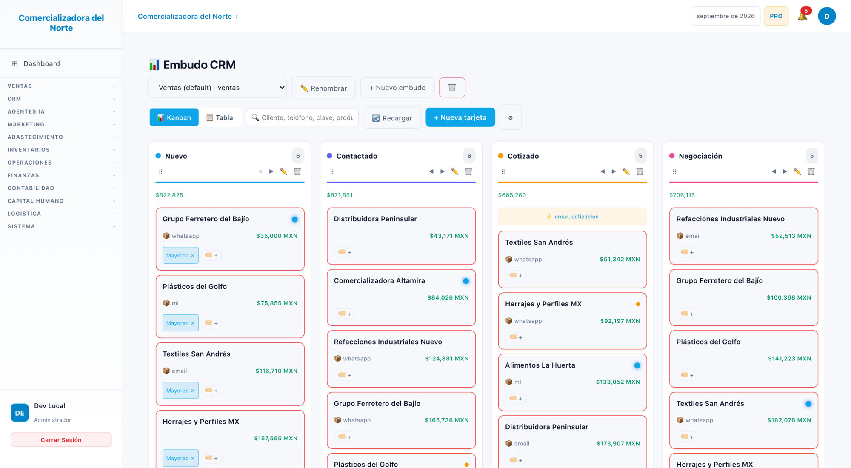The image size is (851, 468).
Task: Click the crear_cotizacion automation banner
Action: (572, 217)
